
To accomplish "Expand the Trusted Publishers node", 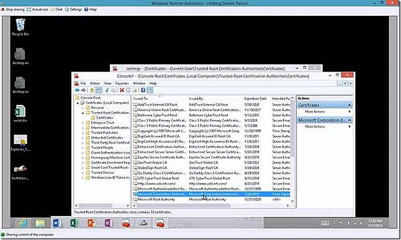I will point(83,133).
